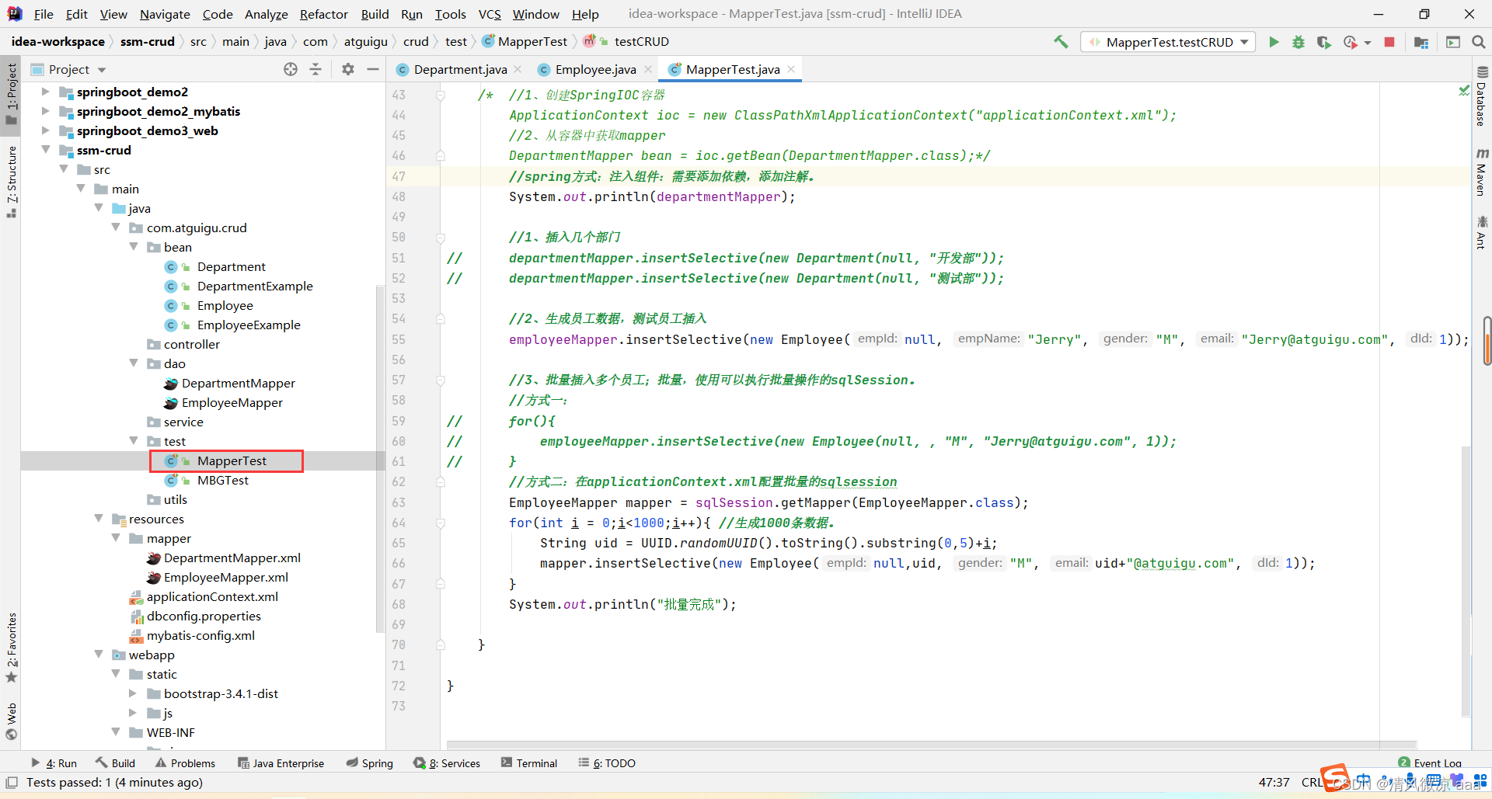Collapse the dao package
The width and height of the screenshot is (1492, 799).
point(134,363)
